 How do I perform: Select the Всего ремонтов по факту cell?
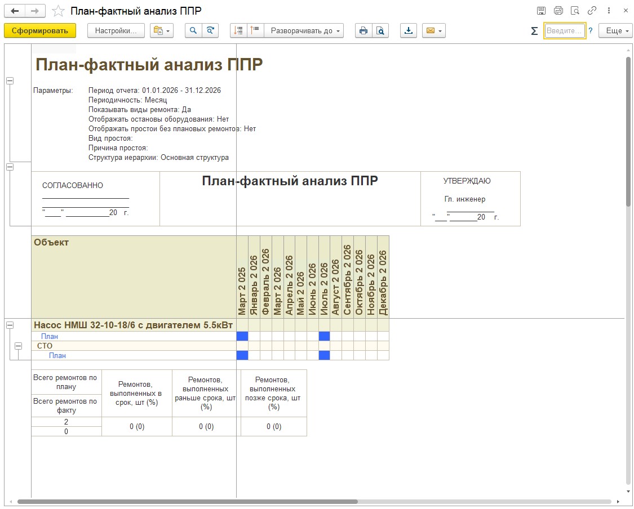click(66, 405)
